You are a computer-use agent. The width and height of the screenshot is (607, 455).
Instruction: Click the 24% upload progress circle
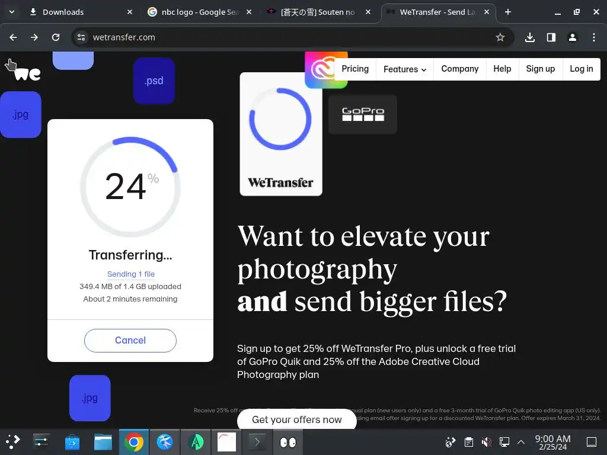tap(130, 187)
